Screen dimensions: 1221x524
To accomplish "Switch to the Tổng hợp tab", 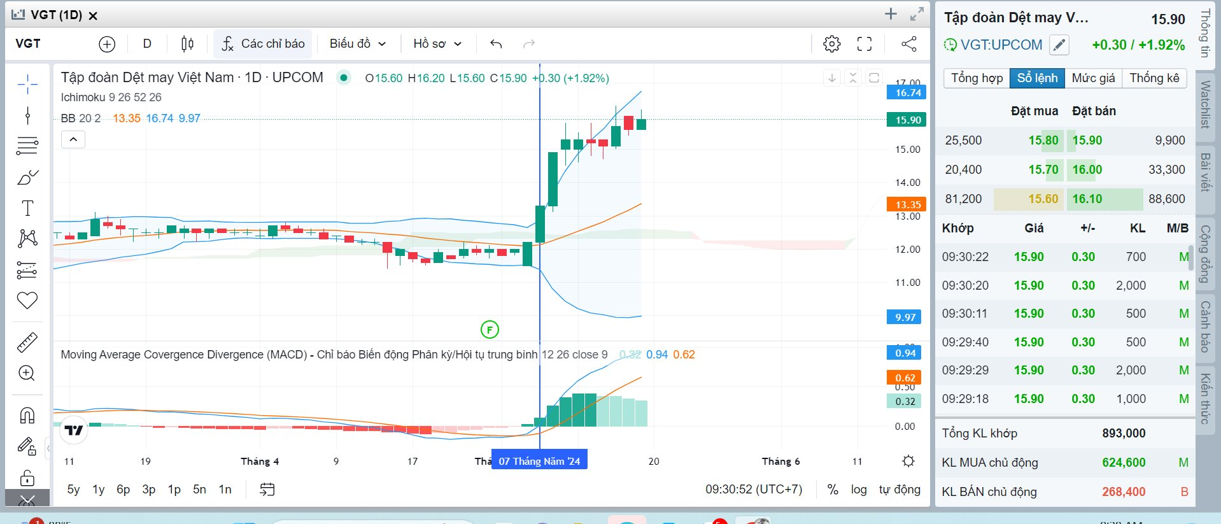I will pyautogui.click(x=977, y=78).
